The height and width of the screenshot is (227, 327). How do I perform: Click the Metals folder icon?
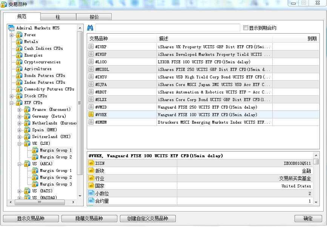(x=19, y=42)
